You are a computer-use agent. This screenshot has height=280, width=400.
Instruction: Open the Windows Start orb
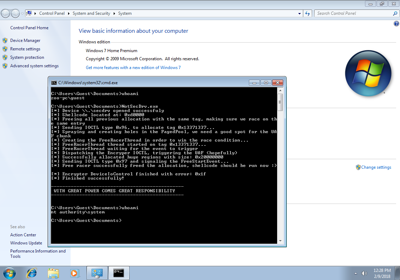click(x=9, y=273)
